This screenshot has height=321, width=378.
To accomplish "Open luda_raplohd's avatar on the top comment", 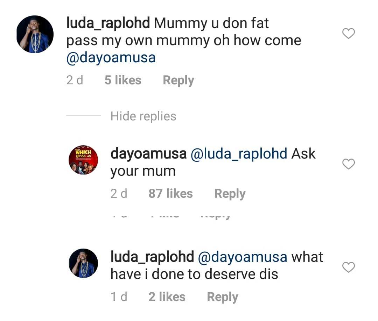I will point(35,34).
